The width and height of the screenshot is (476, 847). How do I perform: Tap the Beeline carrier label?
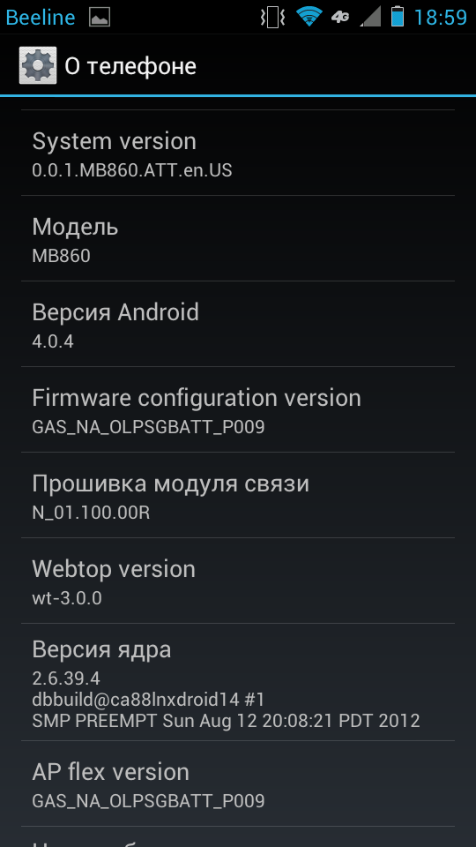coord(41,18)
